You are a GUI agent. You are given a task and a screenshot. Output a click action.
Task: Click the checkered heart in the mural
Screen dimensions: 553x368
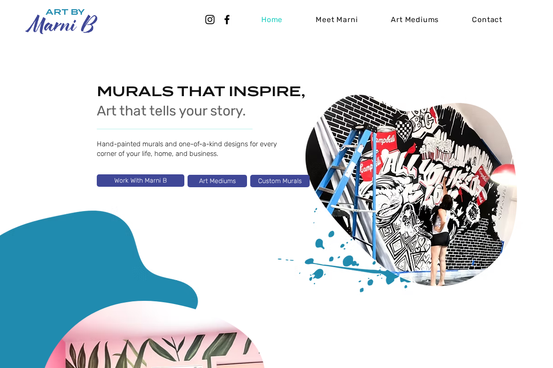coord(403,130)
